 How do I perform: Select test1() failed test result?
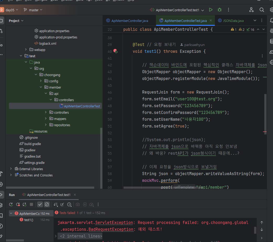(x=29, y=220)
